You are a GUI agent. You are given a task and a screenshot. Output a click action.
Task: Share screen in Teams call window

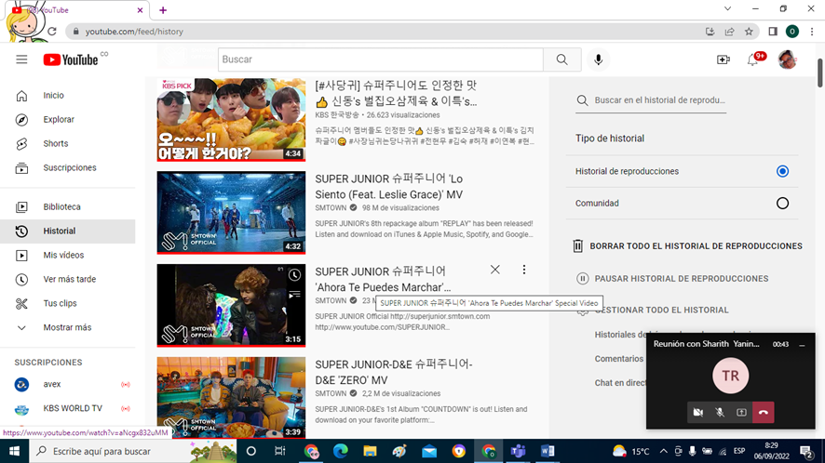coord(741,413)
